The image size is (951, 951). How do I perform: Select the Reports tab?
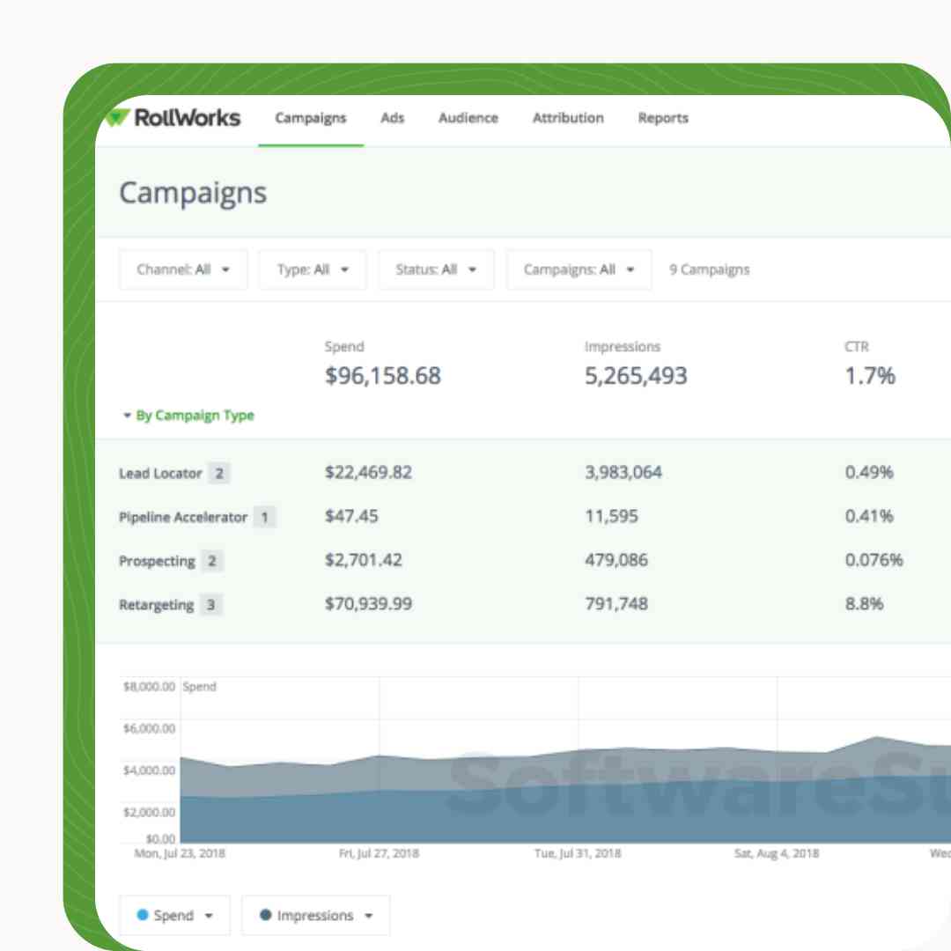[663, 118]
